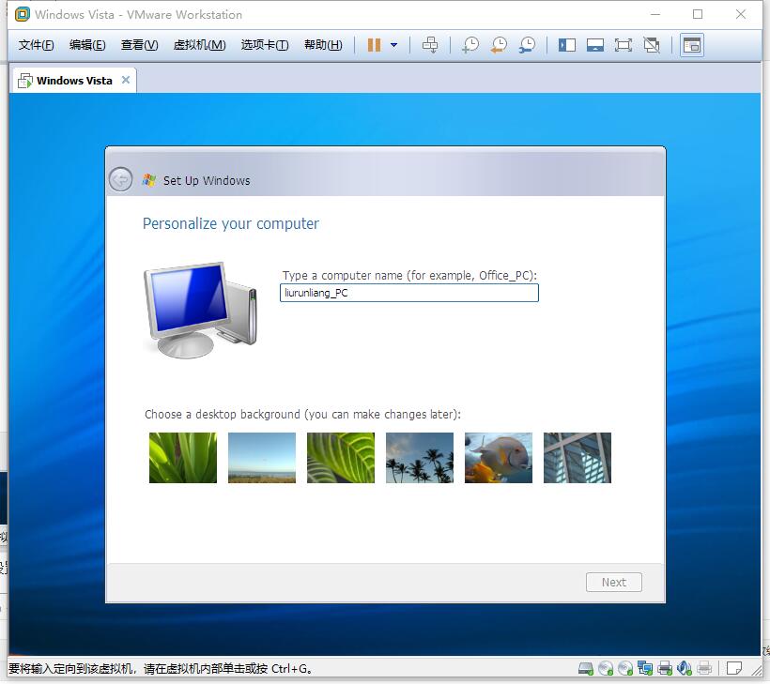Screen dimensions: 770x684
Task: Click the sound card status icon
Action: pos(684,668)
